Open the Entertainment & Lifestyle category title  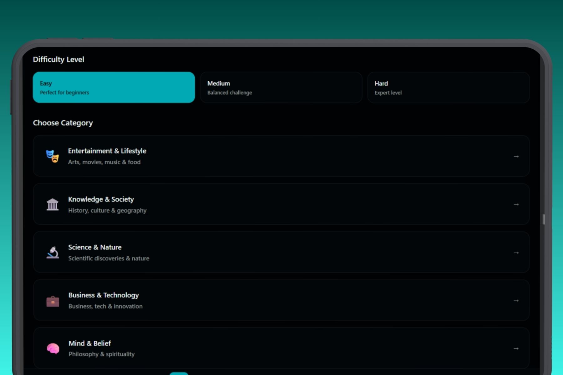tap(107, 151)
